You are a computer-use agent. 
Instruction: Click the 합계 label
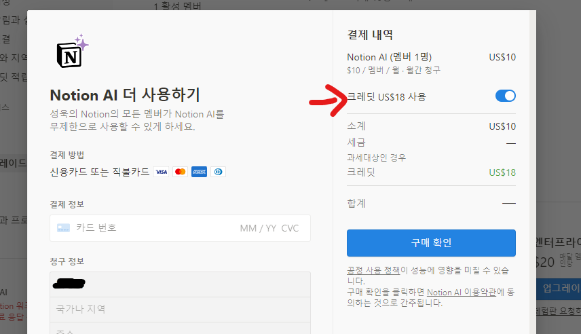pyautogui.click(x=356, y=203)
